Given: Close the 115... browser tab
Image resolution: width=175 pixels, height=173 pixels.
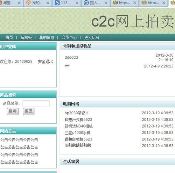Looking at the screenshot, I should click(x=77, y=3).
